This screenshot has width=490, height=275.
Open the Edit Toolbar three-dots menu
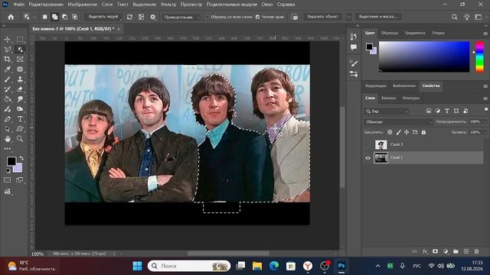(7, 149)
